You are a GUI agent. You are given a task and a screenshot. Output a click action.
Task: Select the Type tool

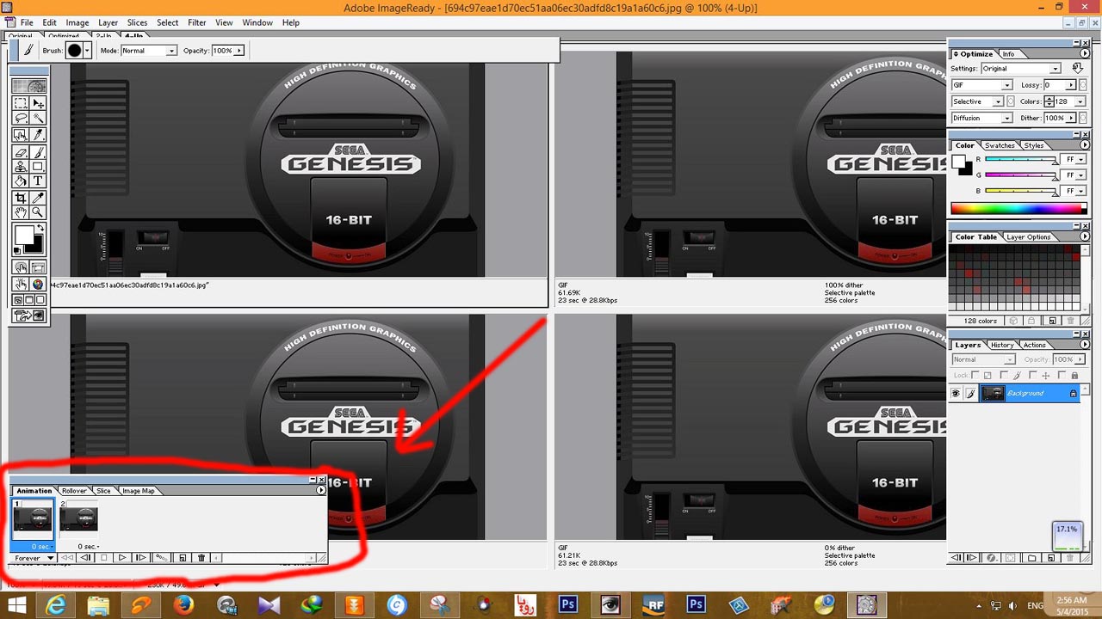[37, 181]
